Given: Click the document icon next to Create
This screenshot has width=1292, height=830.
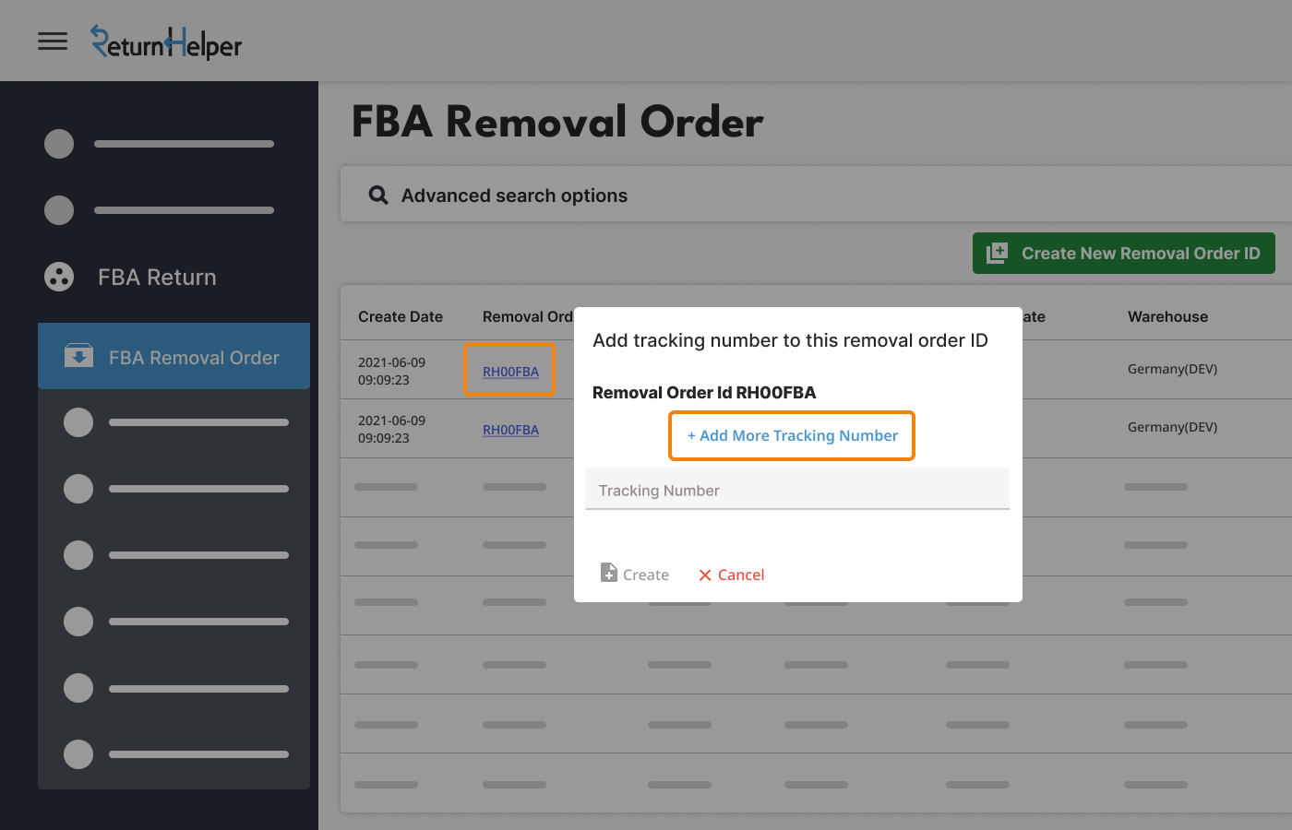Looking at the screenshot, I should coord(609,573).
